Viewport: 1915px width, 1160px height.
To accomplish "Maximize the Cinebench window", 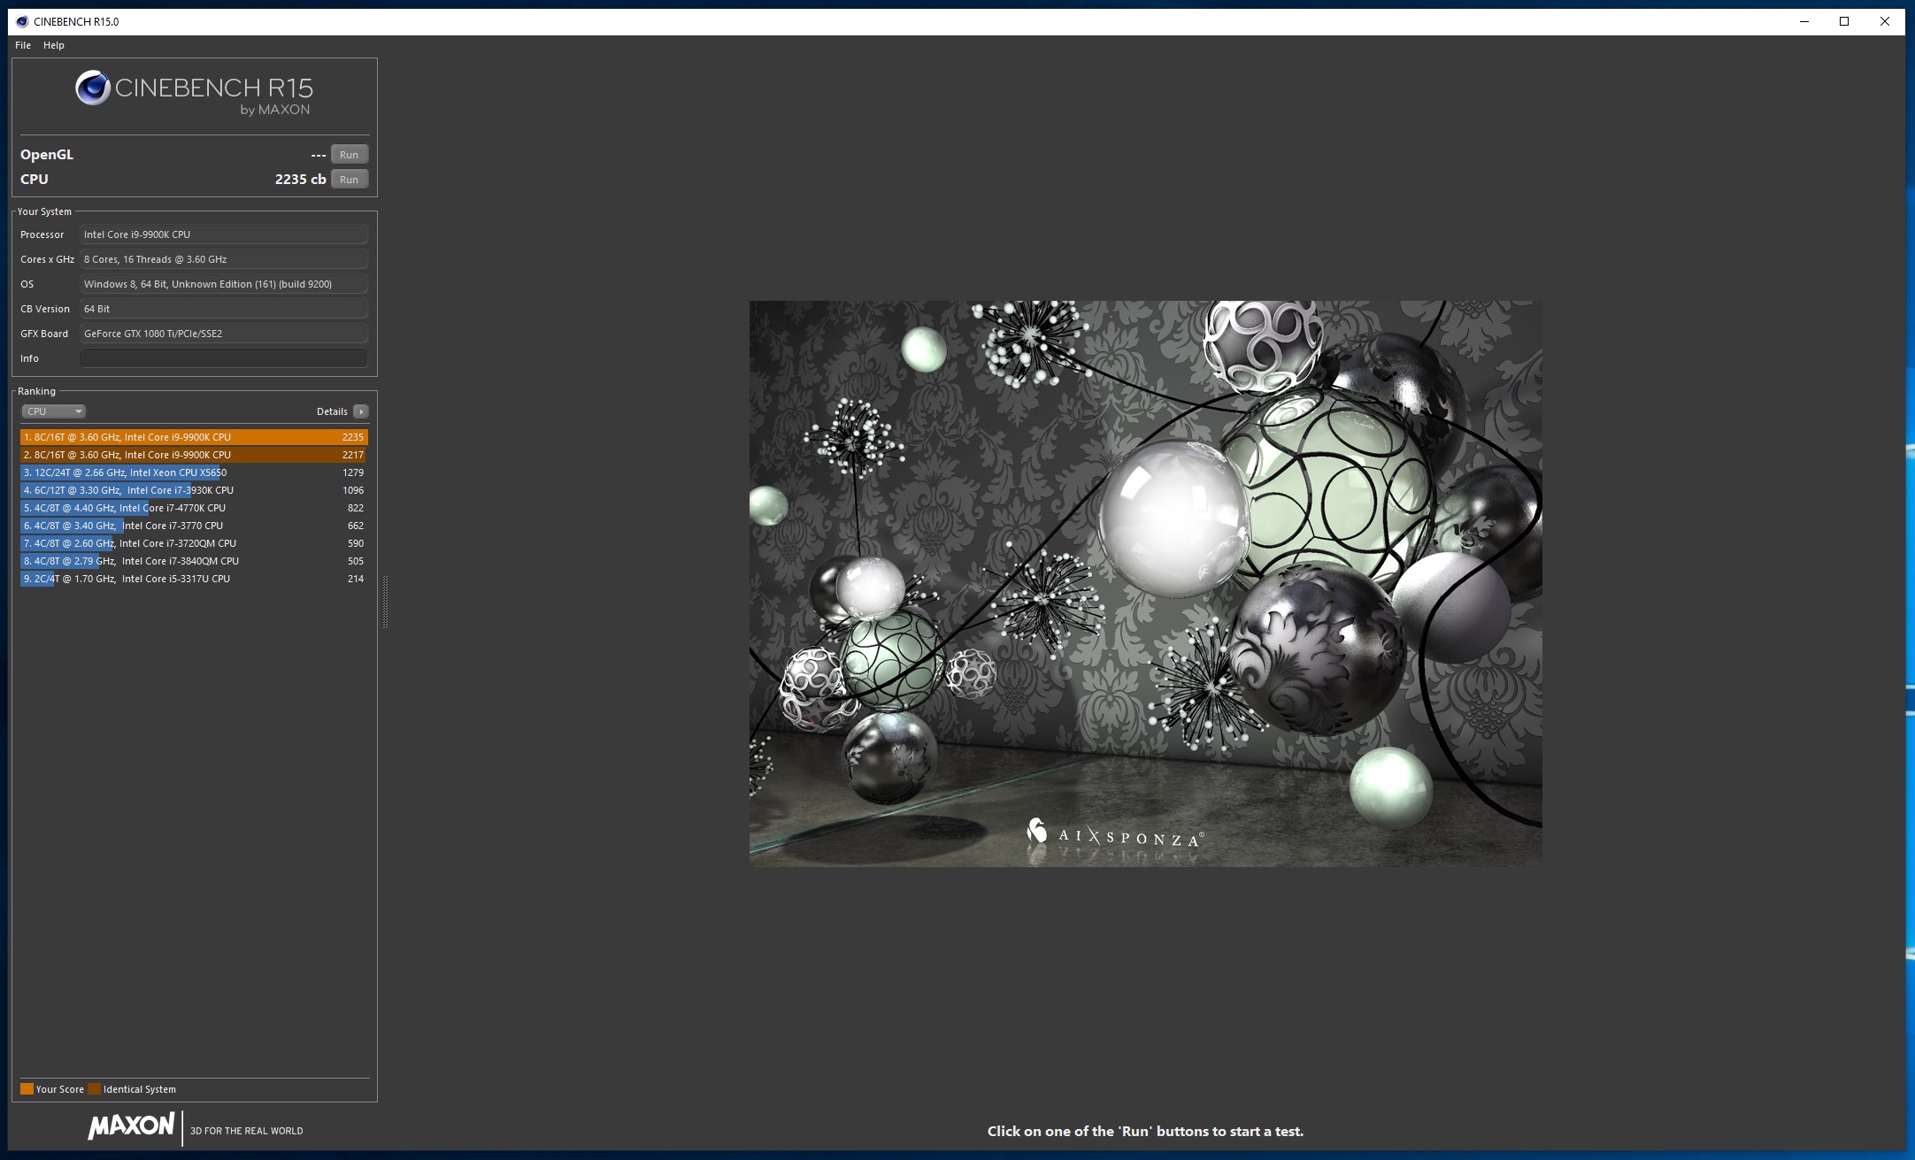I will tap(1844, 21).
